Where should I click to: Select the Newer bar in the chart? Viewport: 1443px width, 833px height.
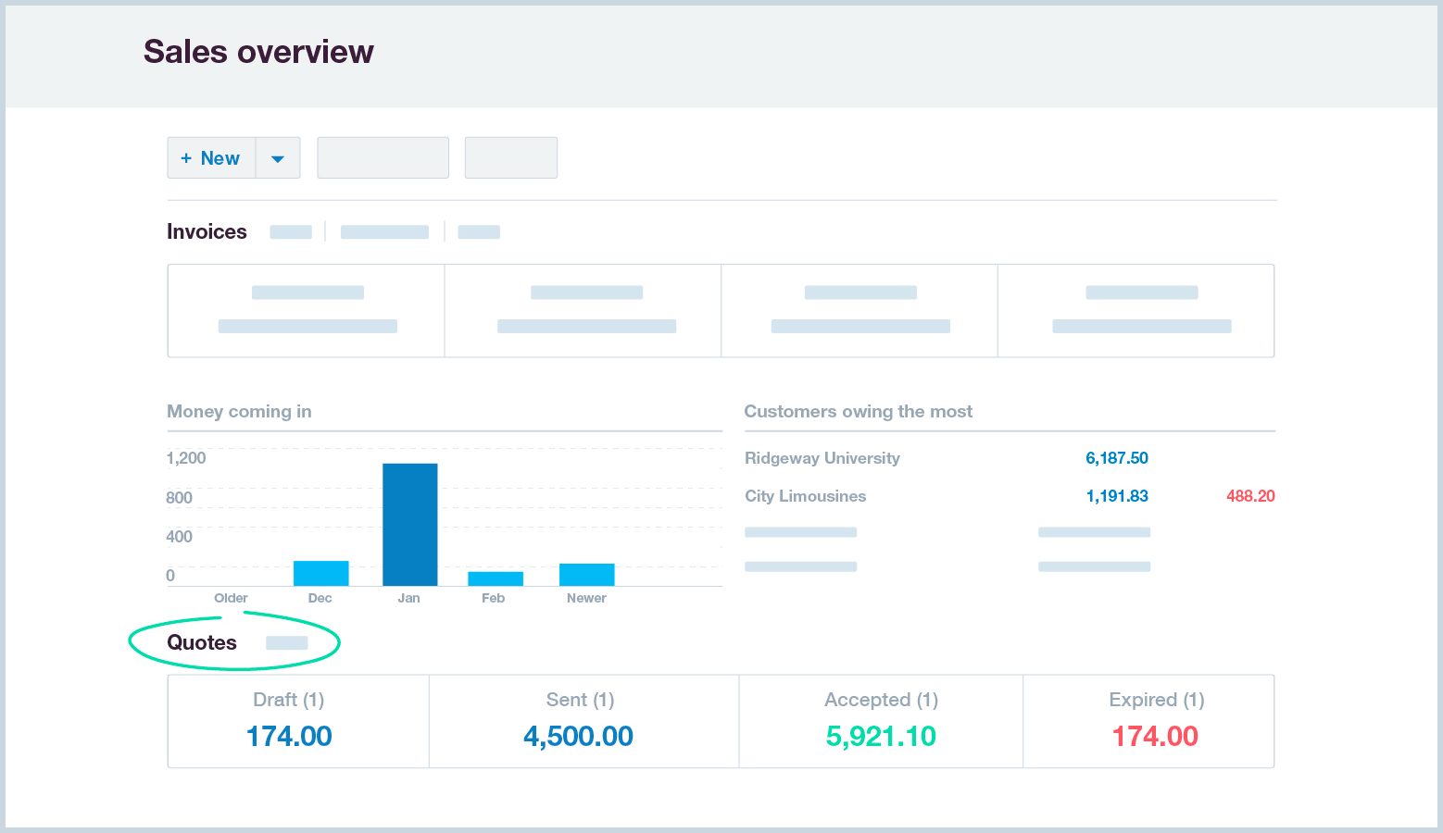click(x=586, y=572)
